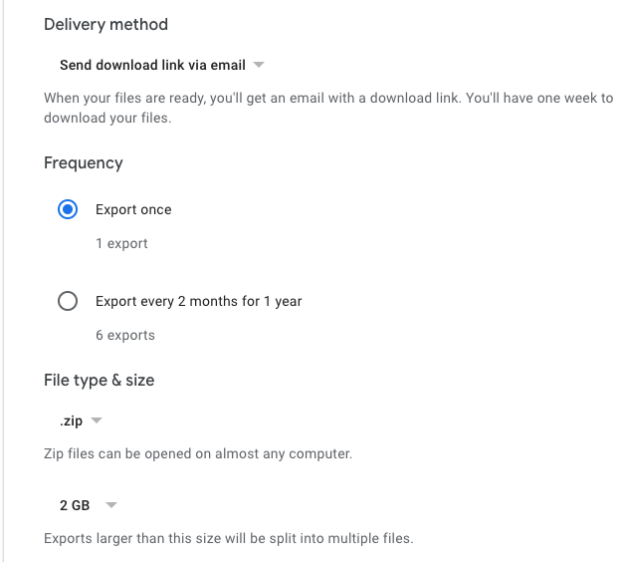Click the arrow next to 2 GB
This screenshot has width=623, height=562.
click(x=111, y=505)
